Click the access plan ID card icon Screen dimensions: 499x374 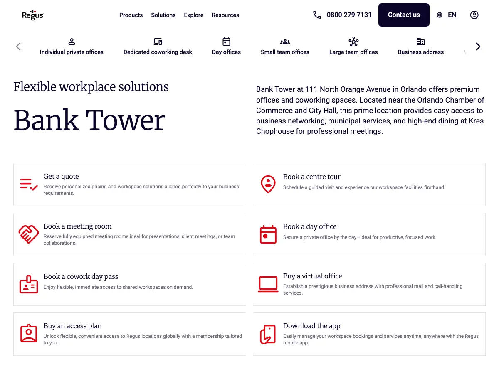pos(29,334)
